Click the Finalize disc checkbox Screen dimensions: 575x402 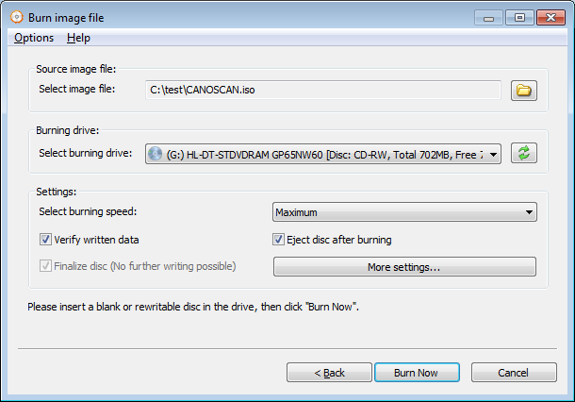point(45,266)
